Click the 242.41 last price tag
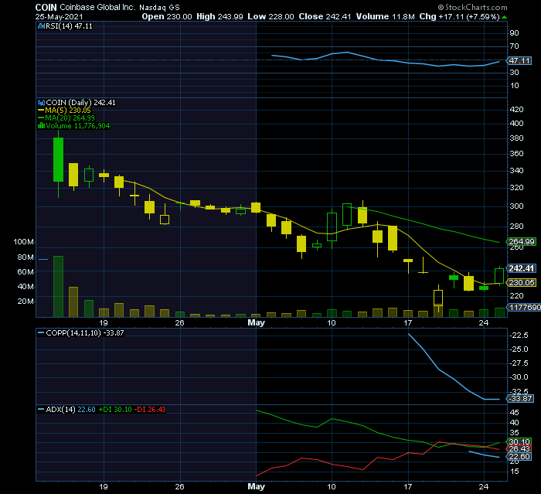The image size is (541, 494). [x=522, y=268]
